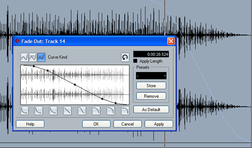252x148 pixels.
Task: Cancel the Fade Out dialog
Action: coord(128,124)
